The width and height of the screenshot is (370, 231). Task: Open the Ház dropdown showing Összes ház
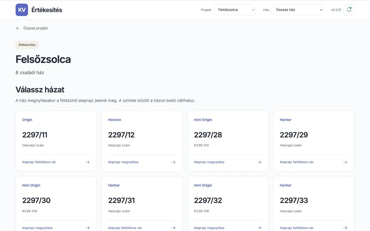297,10
